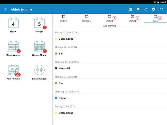Select Bio entry on 20. Juni
This screenshot has width=167, height=125.
(110, 54)
